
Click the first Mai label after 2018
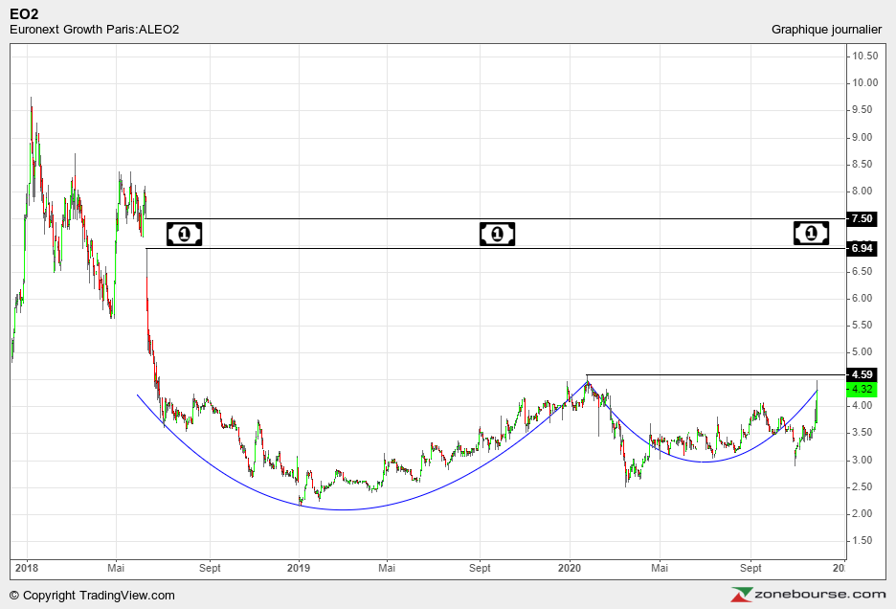pos(116,568)
